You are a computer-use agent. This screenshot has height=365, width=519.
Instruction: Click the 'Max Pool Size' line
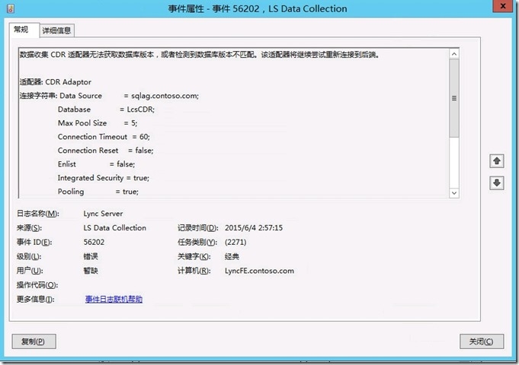[x=98, y=123]
